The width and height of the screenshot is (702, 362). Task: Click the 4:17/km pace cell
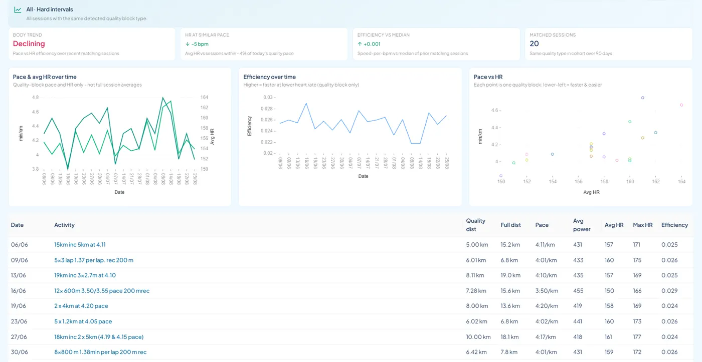pos(546,337)
